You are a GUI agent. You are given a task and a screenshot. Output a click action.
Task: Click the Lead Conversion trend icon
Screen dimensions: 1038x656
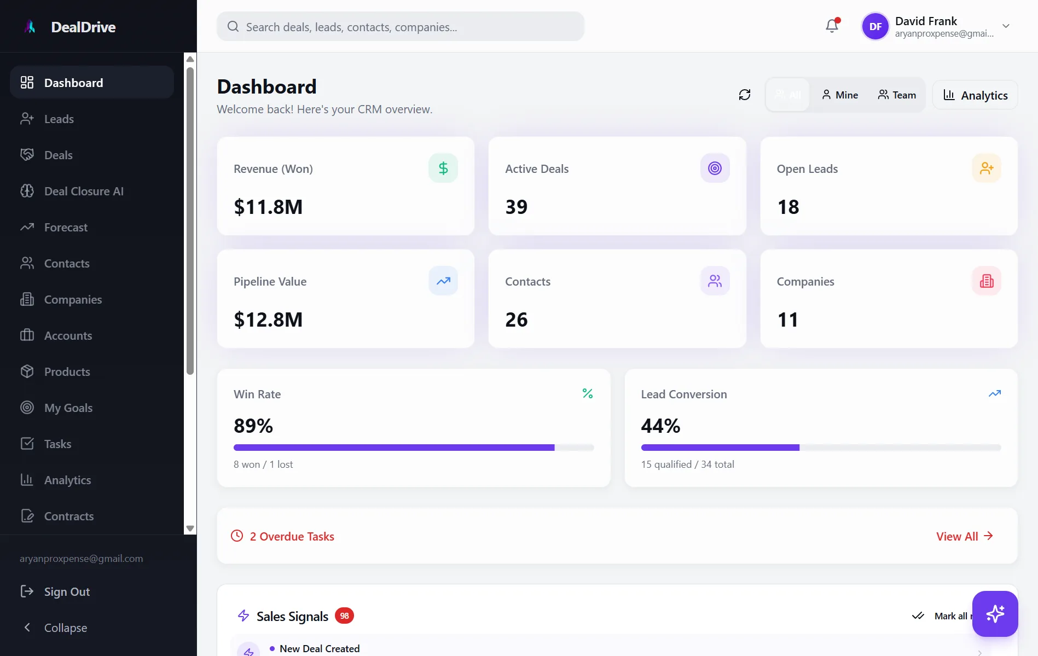pyautogui.click(x=994, y=393)
